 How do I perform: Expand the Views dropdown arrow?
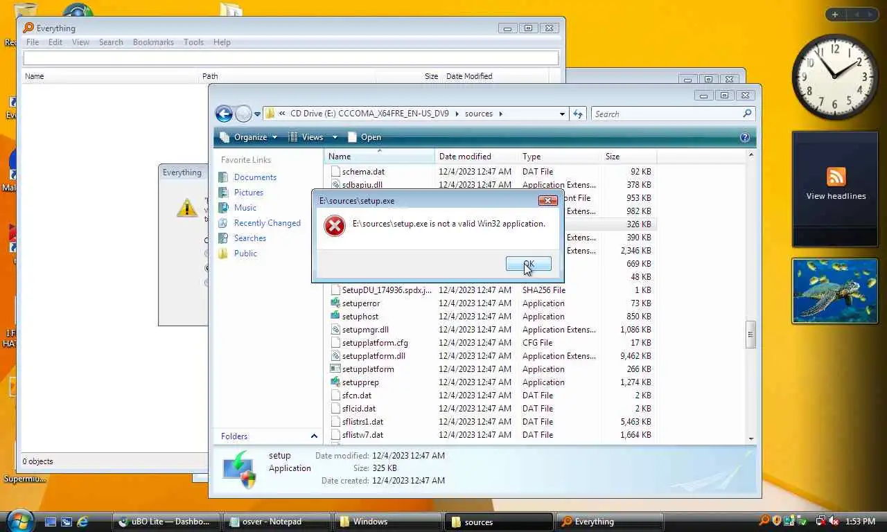pyautogui.click(x=335, y=137)
